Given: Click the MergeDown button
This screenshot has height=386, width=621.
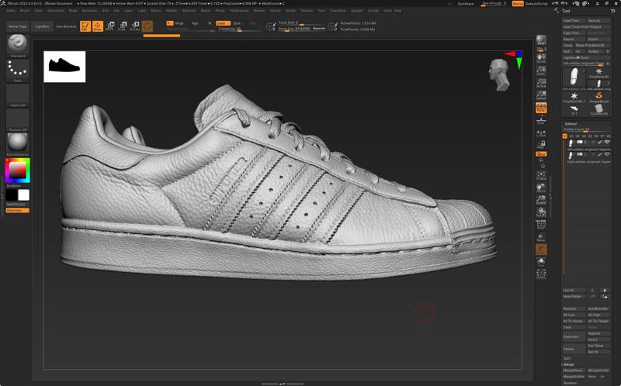Looking at the screenshot, I should click(574, 370).
